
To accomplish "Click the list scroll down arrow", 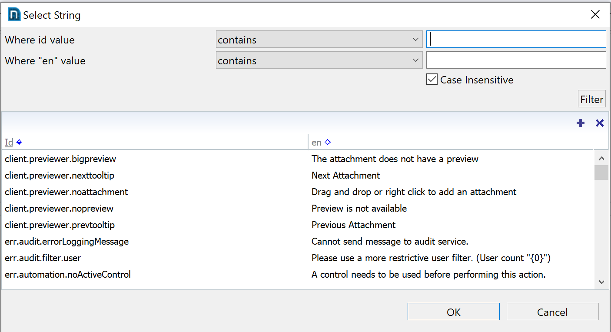I will (x=601, y=282).
